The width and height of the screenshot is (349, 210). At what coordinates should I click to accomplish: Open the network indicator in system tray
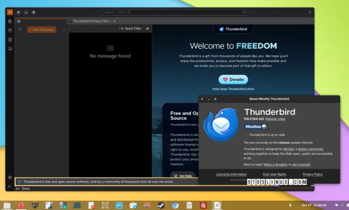(x=336, y=206)
